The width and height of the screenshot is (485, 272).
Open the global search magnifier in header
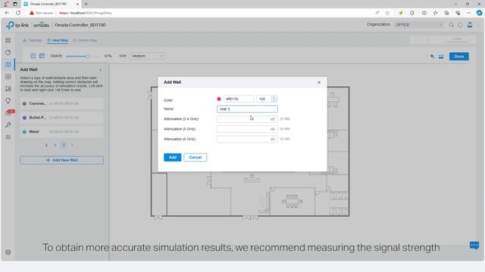[x=451, y=25]
